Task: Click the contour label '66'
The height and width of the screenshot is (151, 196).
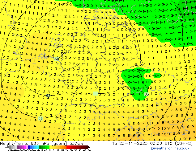Action: [x=40, y=118]
